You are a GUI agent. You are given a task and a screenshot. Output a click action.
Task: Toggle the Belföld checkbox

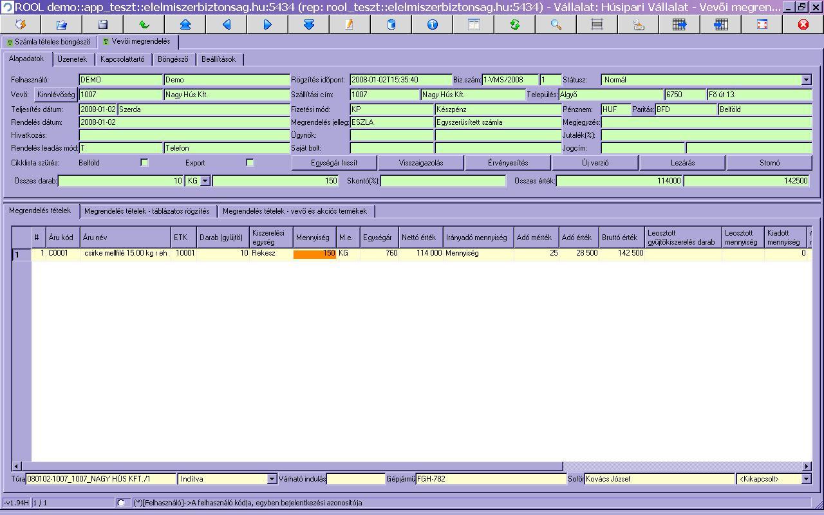pos(144,163)
